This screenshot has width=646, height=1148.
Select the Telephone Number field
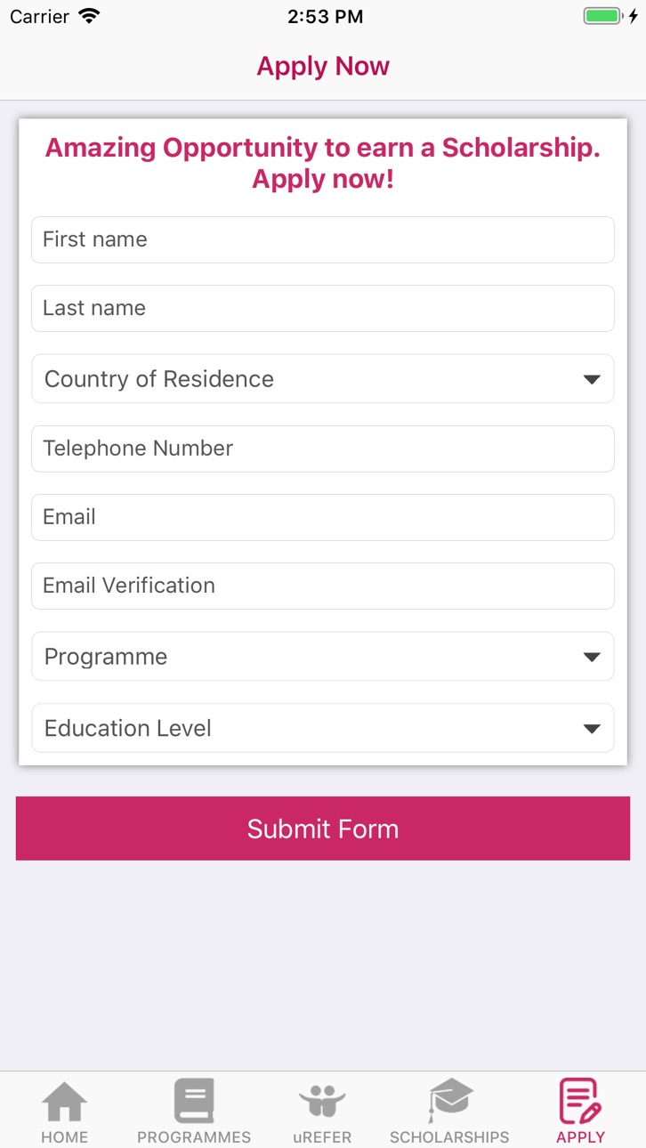pos(323,449)
